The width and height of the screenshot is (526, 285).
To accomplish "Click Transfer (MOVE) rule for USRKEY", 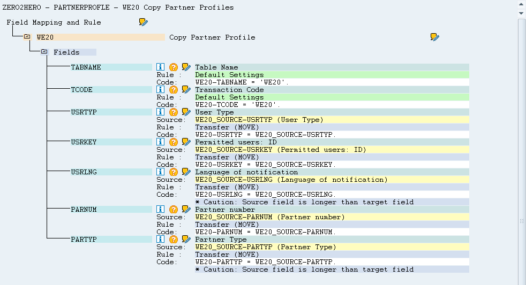I will 227,157.
